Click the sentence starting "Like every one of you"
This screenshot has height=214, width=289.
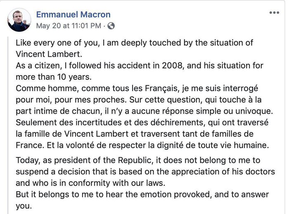click(x=134, y=43)
